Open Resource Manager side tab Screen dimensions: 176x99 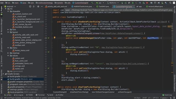coord(1,26)
